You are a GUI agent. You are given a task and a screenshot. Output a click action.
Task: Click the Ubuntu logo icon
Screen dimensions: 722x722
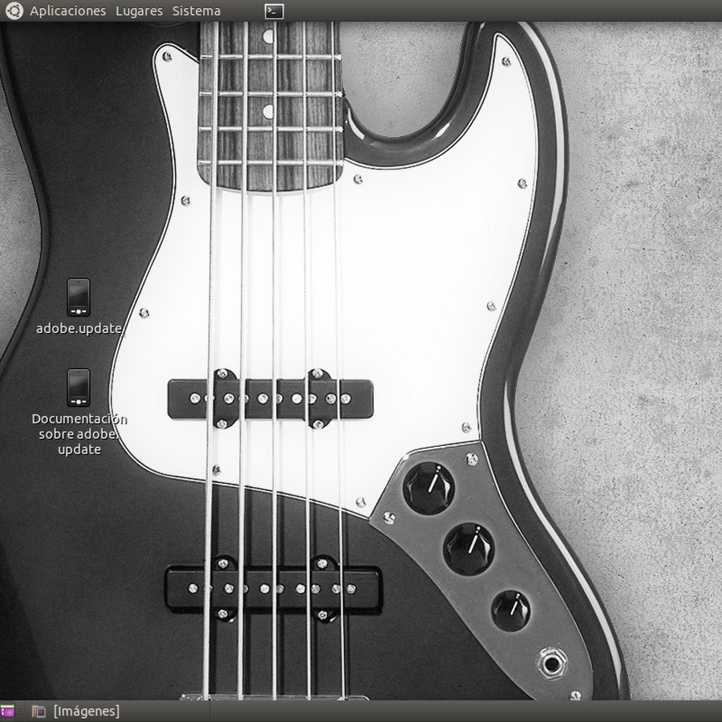(x=14, y=10)
